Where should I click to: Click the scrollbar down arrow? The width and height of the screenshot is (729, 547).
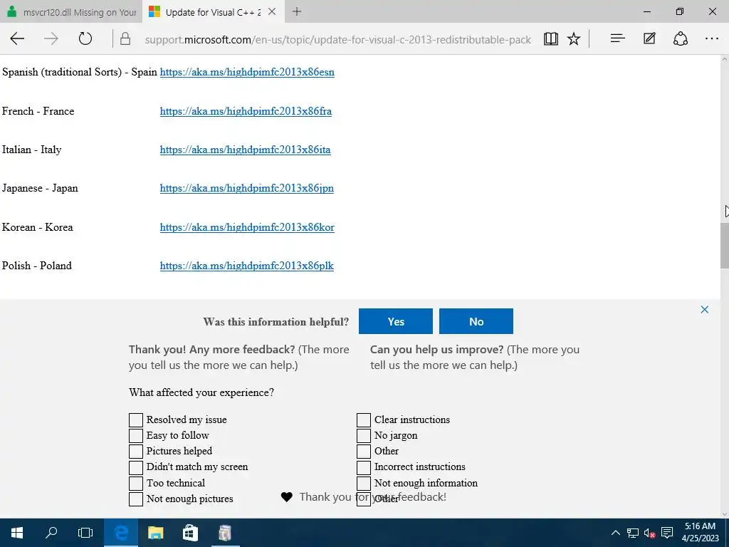[724, 514]
